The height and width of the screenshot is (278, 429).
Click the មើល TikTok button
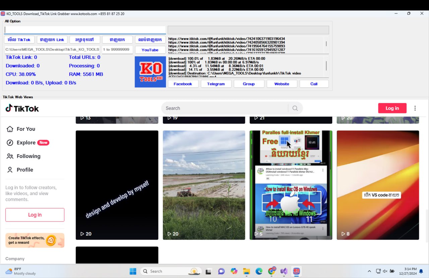tap(19, 40)
